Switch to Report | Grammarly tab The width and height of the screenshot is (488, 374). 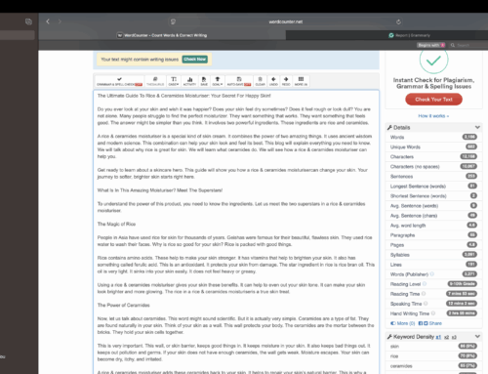(x=409, y=35)
